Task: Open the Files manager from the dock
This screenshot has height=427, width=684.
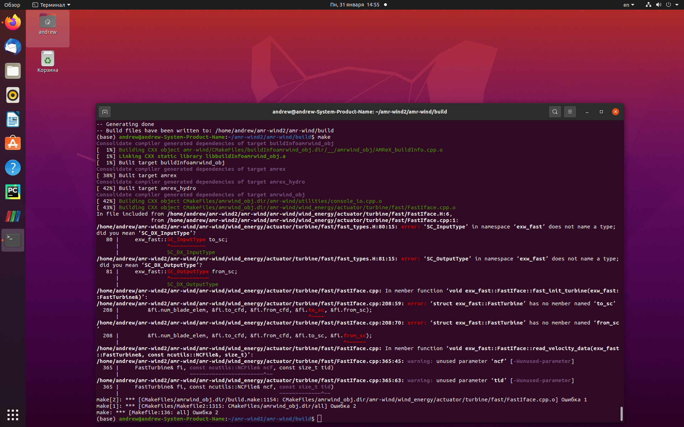Action: point(12,71)
